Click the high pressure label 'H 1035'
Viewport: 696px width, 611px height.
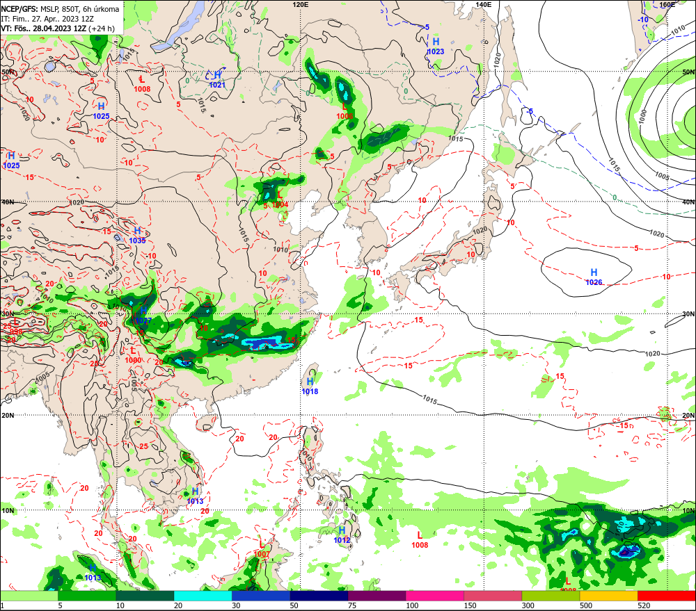pyautogui.click(x=137, y=236)
